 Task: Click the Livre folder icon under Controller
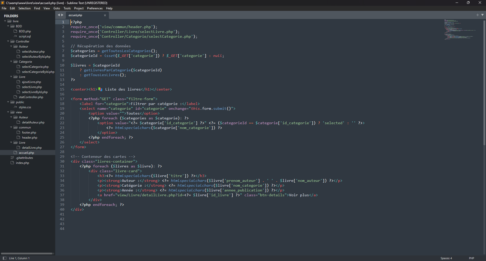15,77
